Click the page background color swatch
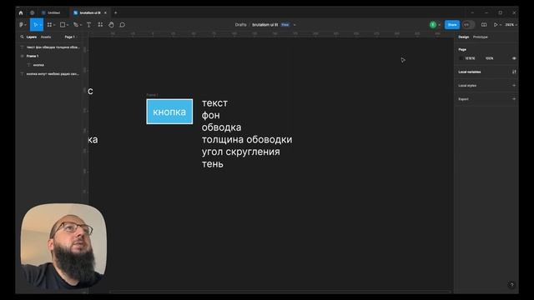This screenshot has width=534, height=300. (461, 58)
